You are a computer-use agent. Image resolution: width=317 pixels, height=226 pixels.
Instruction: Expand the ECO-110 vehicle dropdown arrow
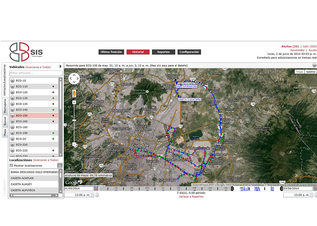tap(12, 87)
